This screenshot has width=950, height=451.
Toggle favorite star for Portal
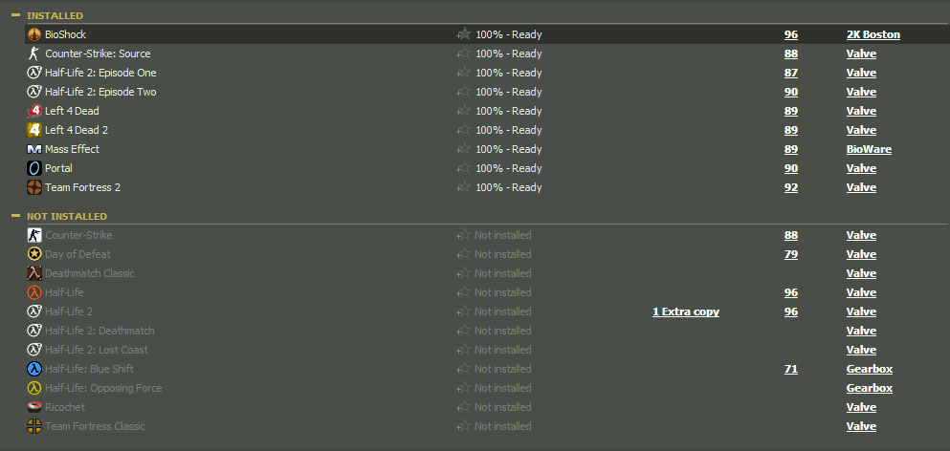[464, 168]
